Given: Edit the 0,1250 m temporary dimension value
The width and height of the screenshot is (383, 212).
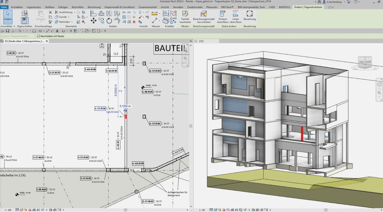Looking at the screenshot, I should click(126, 106).
